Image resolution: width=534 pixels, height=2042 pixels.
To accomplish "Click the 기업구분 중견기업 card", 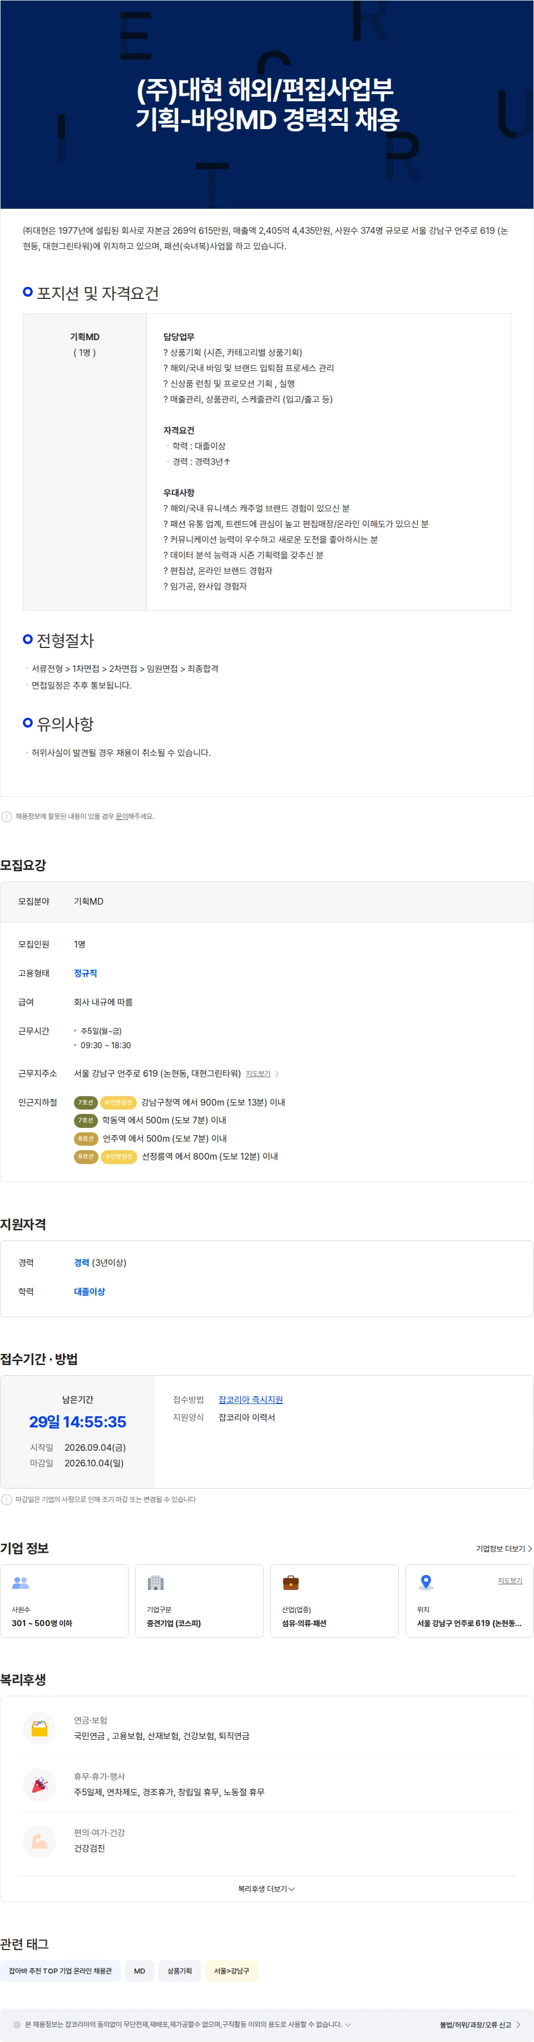I will pyautogui.click(x=200, y=1601).
